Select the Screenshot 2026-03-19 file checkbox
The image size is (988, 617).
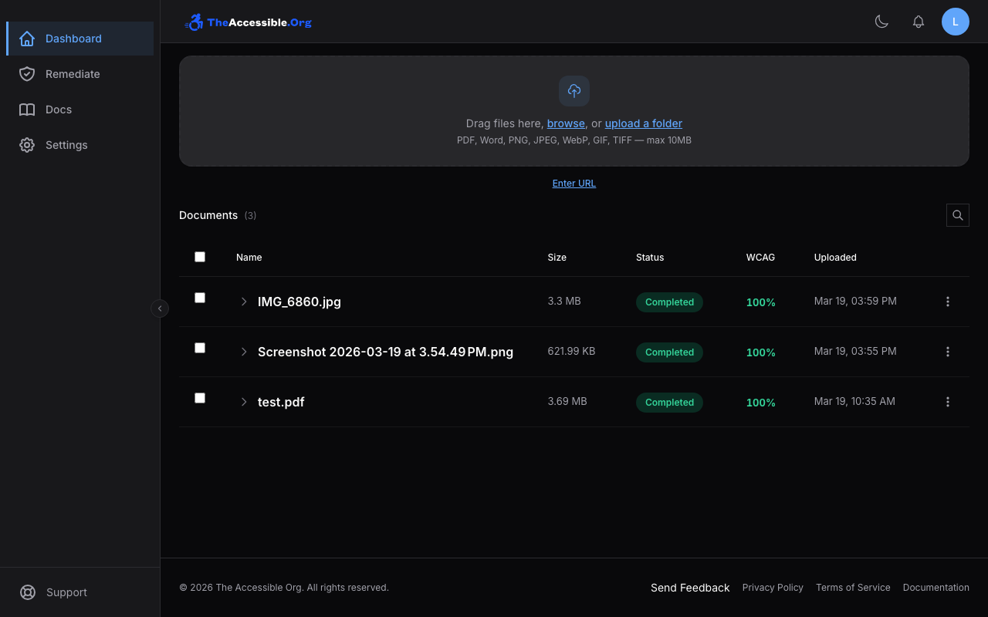200,347
